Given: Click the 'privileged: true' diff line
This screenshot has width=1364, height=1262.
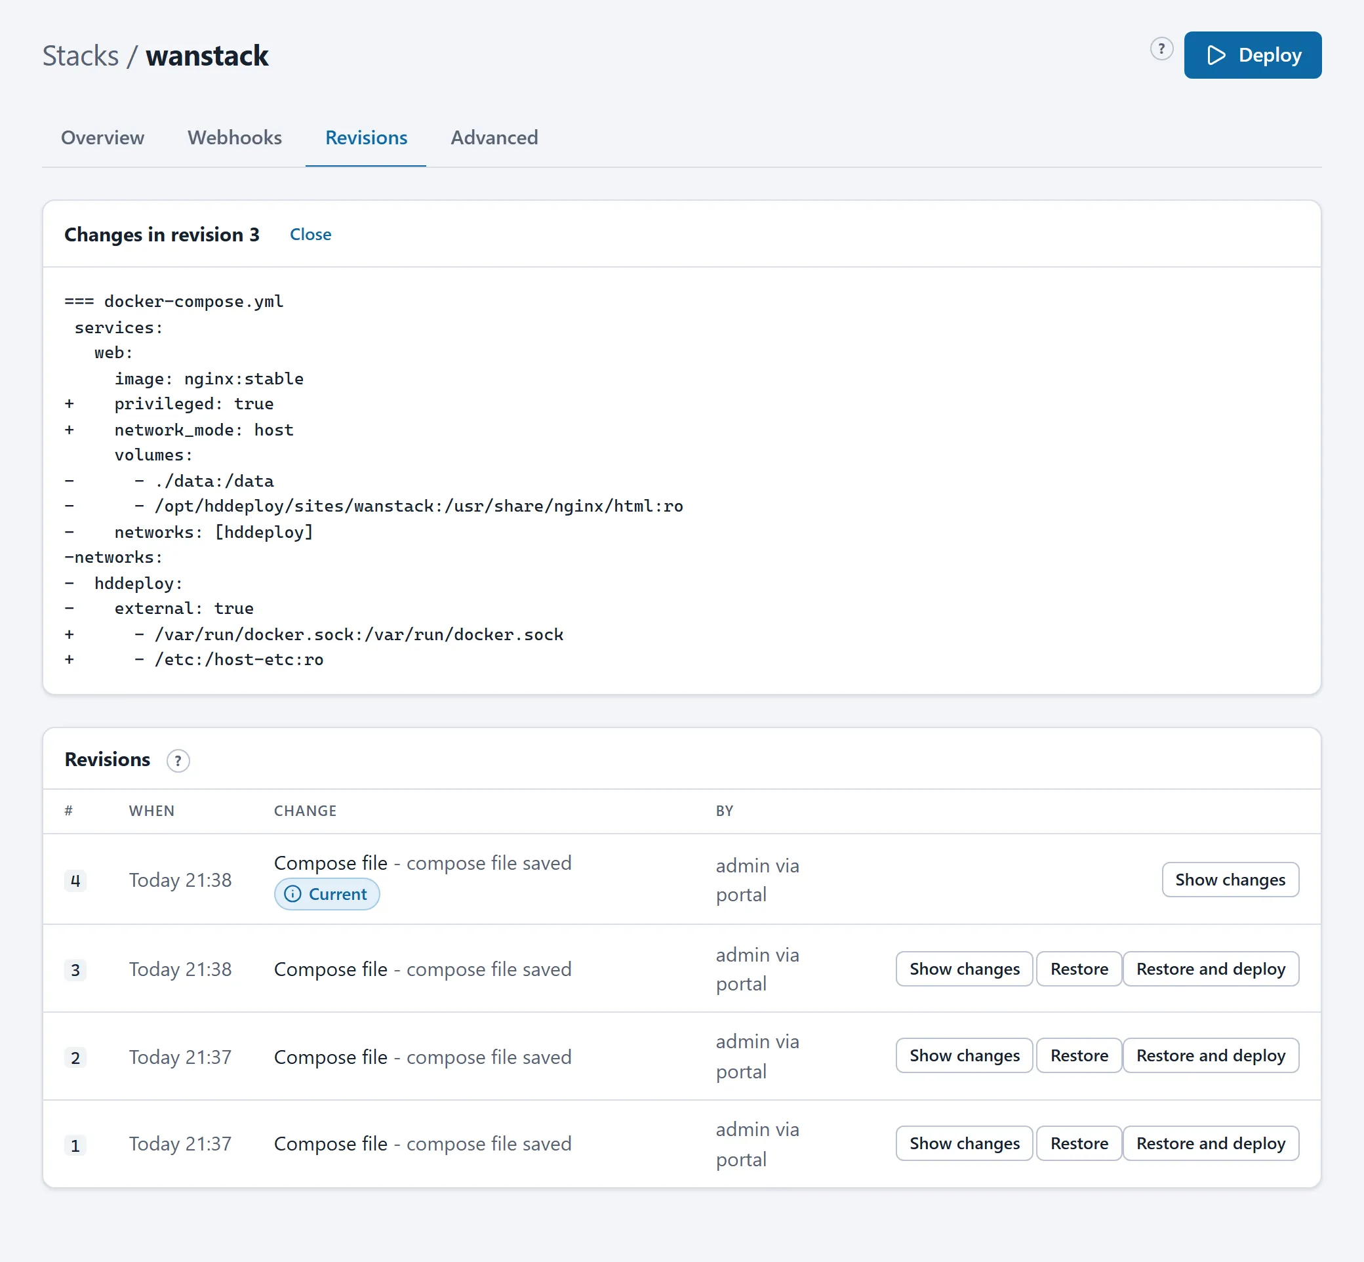Looking at the screenshot, I should point(169,404).
